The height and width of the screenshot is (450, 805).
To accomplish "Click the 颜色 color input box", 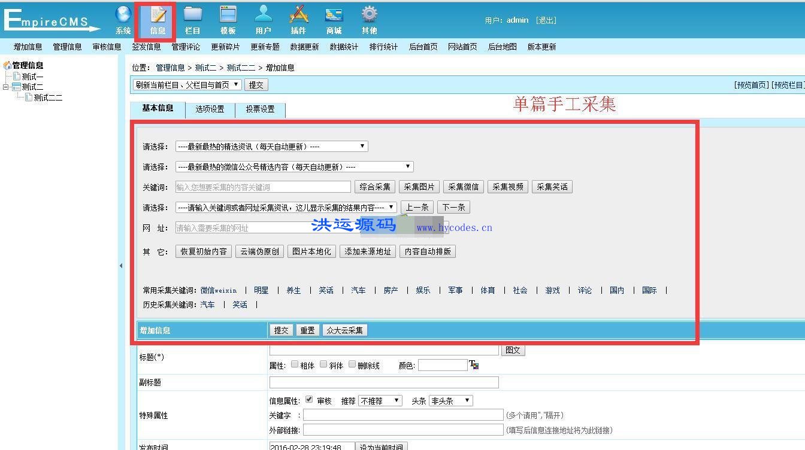I will coord(443,365).
